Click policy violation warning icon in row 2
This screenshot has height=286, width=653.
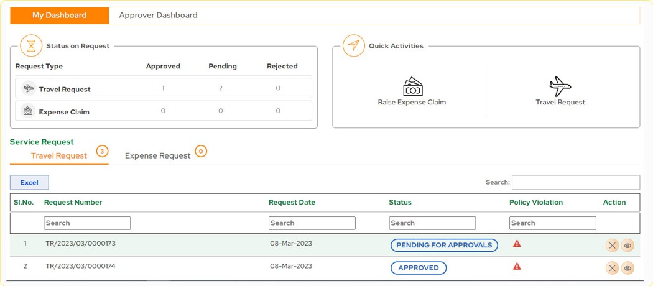[x=517, y=266]
